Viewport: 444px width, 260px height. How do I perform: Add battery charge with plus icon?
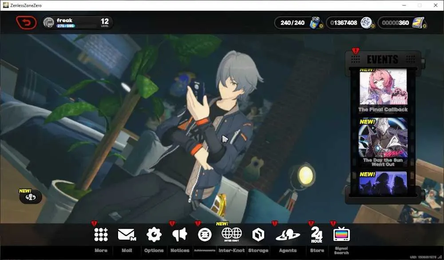(321, 26)
